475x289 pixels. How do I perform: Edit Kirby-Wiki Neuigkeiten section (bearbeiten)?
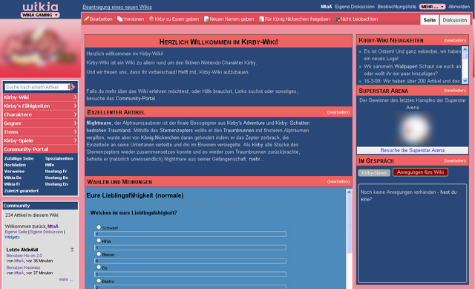tap(455, 40)
